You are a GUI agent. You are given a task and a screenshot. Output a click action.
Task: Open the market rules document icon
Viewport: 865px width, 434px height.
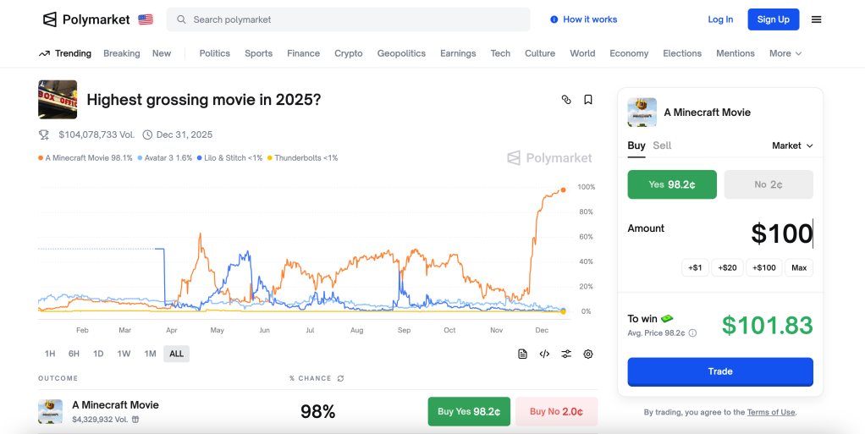(522, 354)
